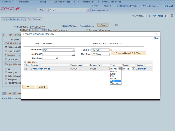Expand the Server Name dropdown
Screen dimensions: 175x131
click(x=74, y=50)
